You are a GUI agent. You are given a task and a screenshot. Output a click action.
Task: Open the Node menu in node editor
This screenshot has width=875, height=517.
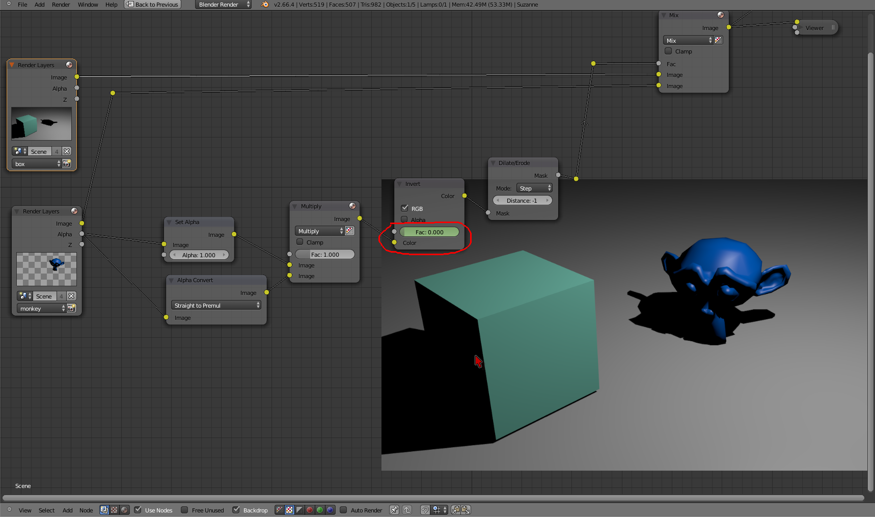click(86, 510)
